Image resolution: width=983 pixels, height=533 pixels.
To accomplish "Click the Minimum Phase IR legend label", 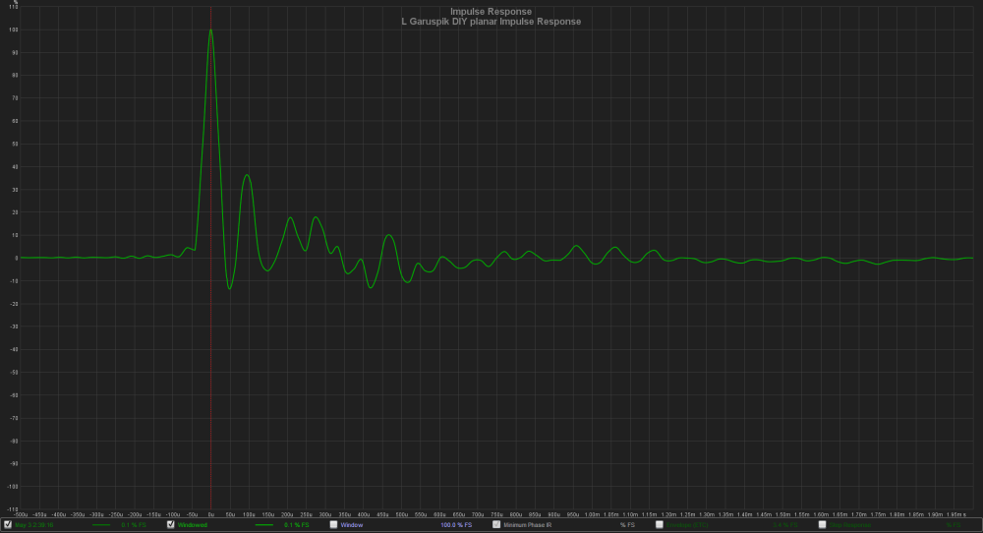I will coord(528,525).
